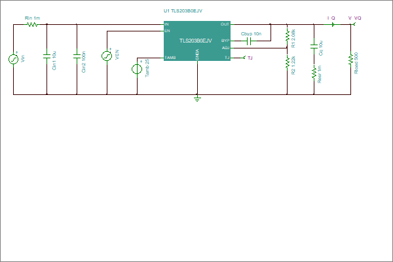Select the TLS203B0EJV regulator block
Screen dimensions: 393x262
point(197,41)
